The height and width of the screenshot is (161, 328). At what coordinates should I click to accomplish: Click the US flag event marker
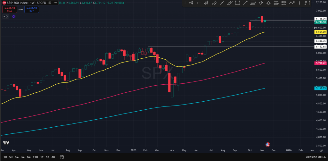coord(268,144)
